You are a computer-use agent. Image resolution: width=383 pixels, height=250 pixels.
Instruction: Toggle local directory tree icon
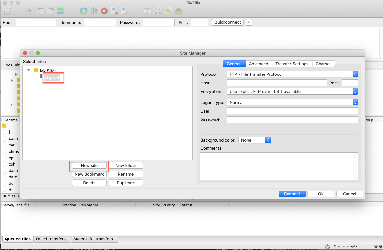click(x=40, y=11)
